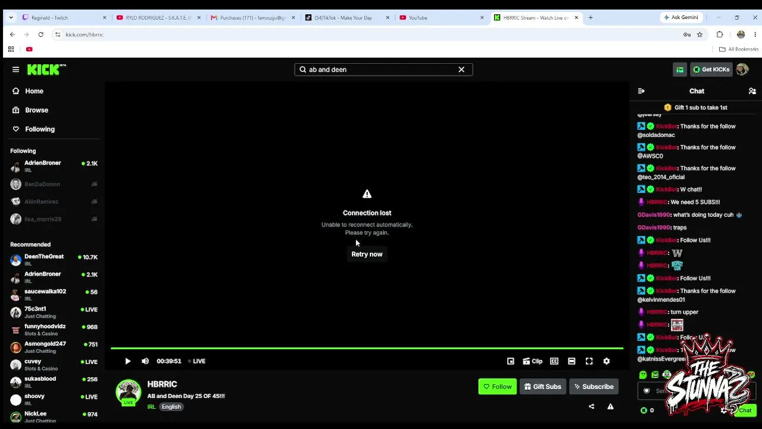Follow the HBRRIC channel
The image size is (762, 429).
(497, 387)
